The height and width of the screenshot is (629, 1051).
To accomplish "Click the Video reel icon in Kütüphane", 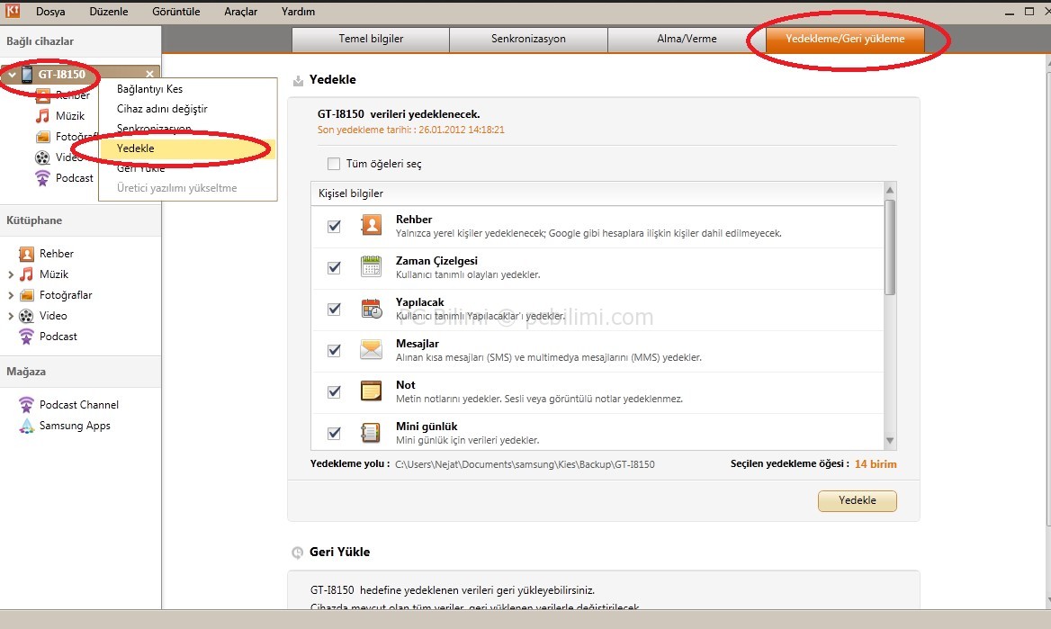I will tap(26, 316).
